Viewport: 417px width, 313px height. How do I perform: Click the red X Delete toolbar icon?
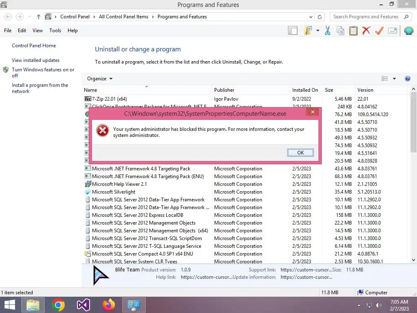point(366,30)
